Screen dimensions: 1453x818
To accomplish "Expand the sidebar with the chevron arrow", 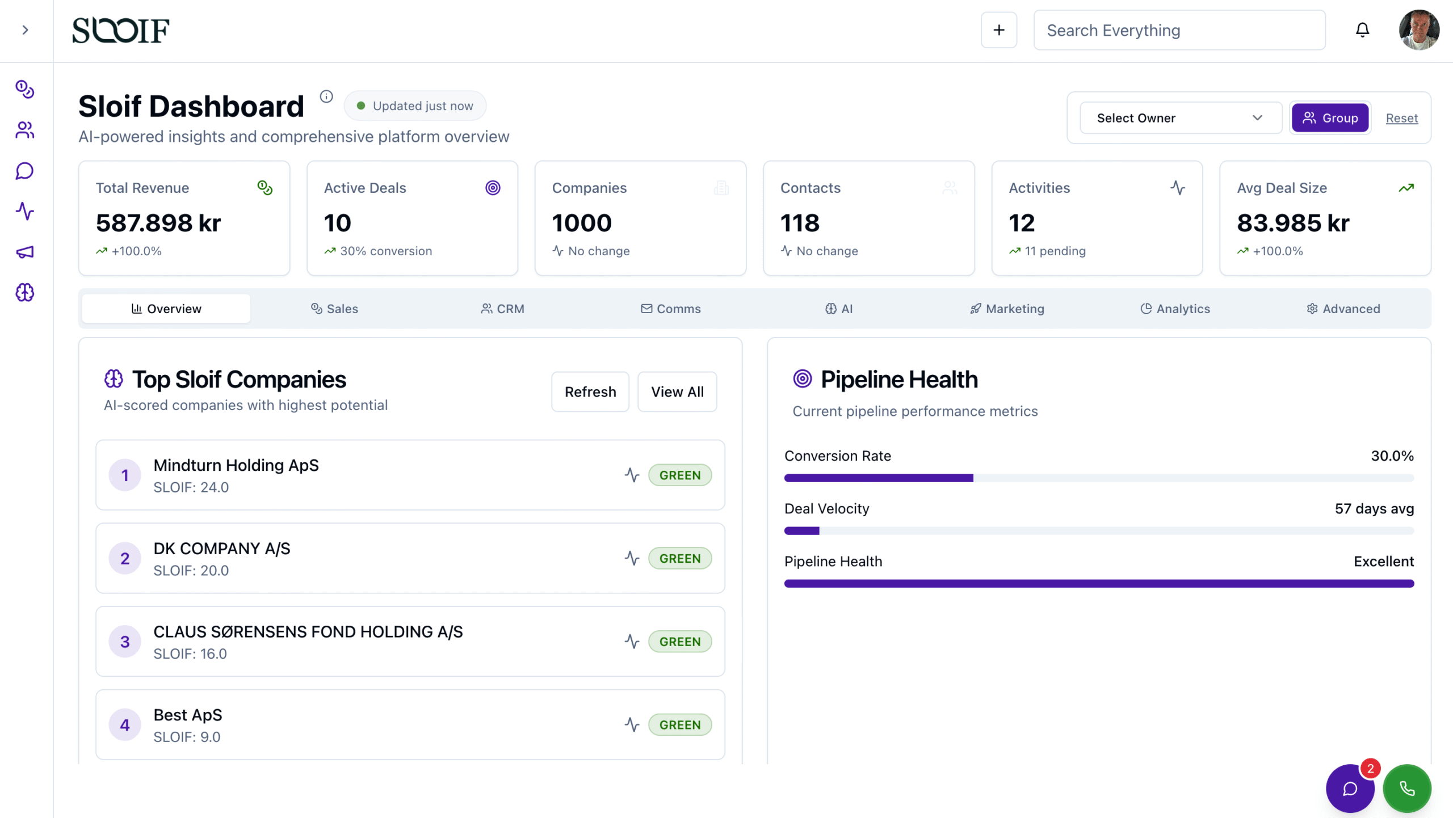I will click(25, 30).
